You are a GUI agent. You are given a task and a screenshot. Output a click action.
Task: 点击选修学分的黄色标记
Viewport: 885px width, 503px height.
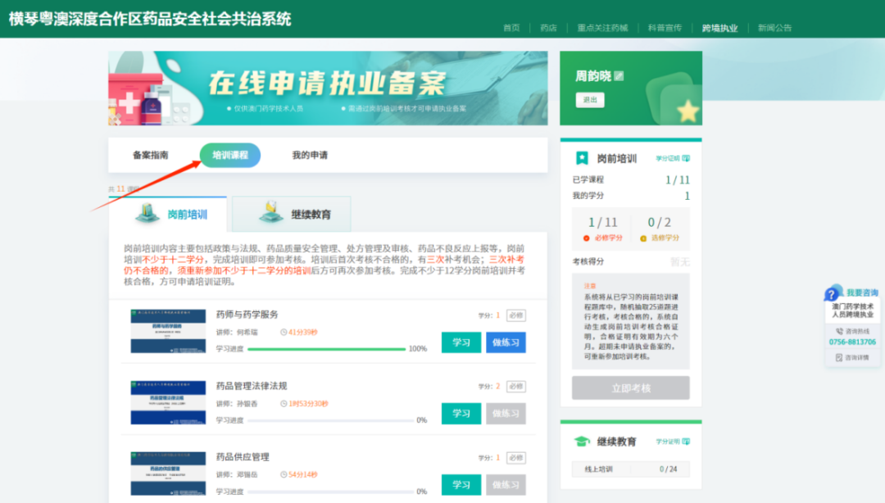coord(642,238)
